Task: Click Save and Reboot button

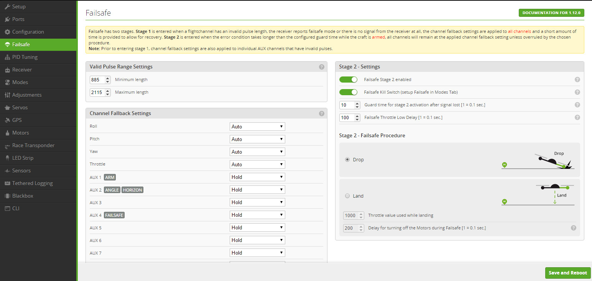Action: click(568, 273)
